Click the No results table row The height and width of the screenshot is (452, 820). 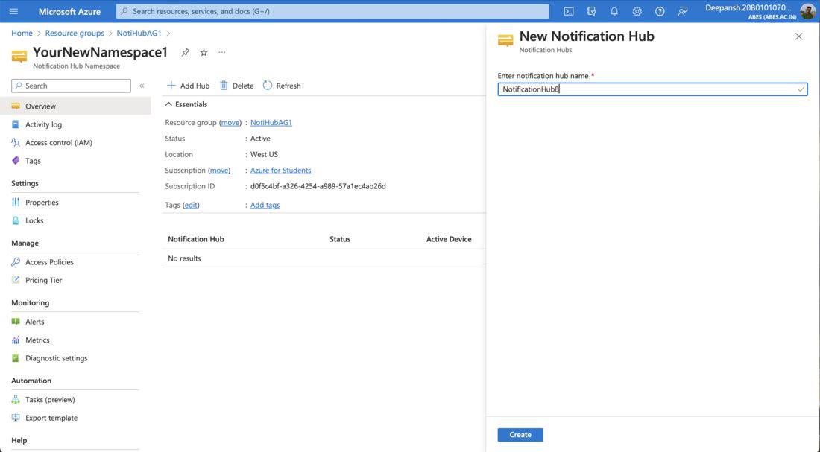coord(324,258)
